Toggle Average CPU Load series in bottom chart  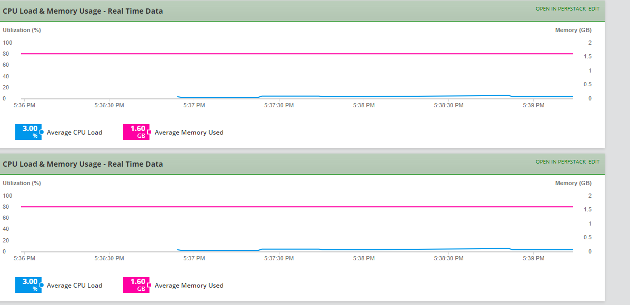pos(74,286)
